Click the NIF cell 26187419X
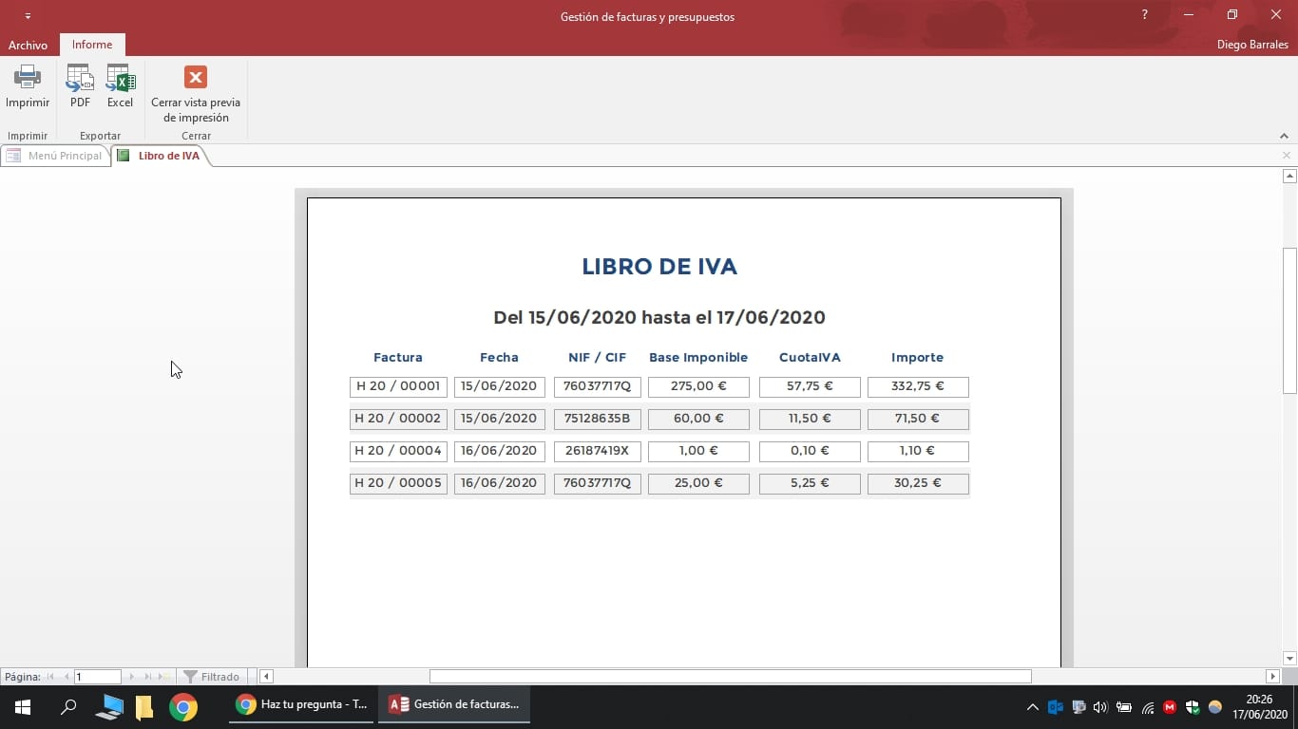Screen dimensions: 1298x729 (598, 451)
